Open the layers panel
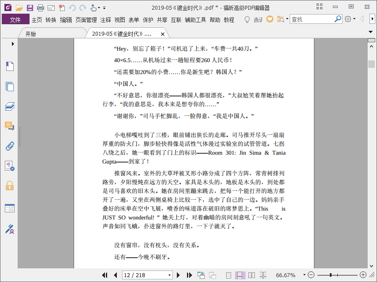 pos(10,106)
